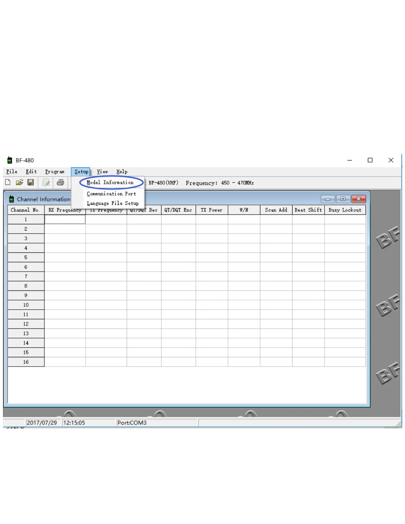Viewport: 405px width, 524px height.
Task: Click the BF-480(UHF) model label
Action: pos(163,183)
